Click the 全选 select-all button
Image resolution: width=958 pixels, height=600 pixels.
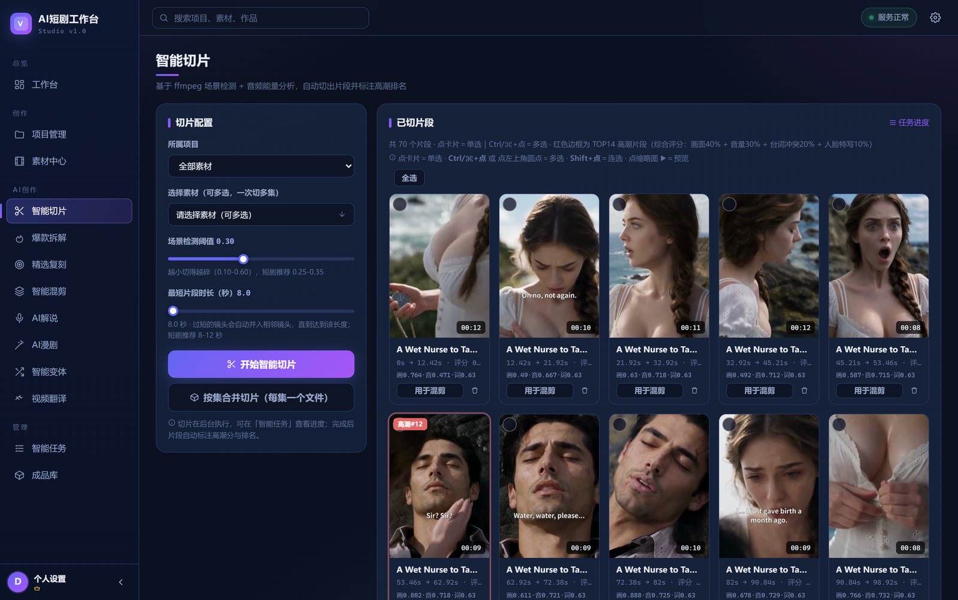410,178
